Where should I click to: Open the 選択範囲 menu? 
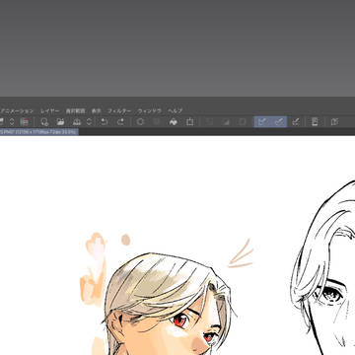(x=75, y=111)
